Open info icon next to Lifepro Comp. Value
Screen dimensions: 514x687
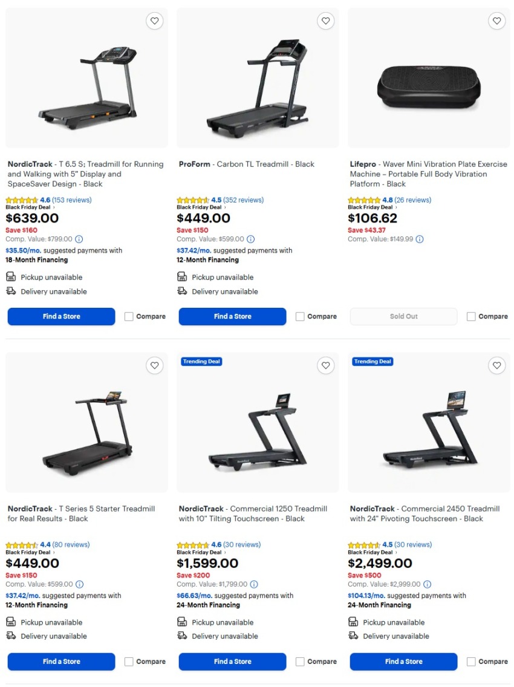tap(420, 239)
